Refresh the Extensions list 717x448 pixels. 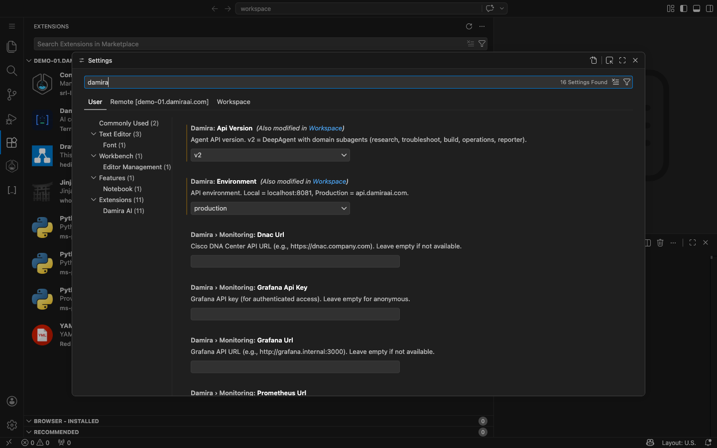[x=469, y=26]
